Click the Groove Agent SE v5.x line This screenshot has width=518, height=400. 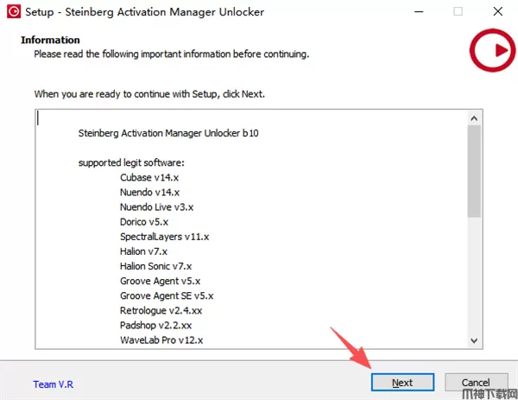[166, 296]
